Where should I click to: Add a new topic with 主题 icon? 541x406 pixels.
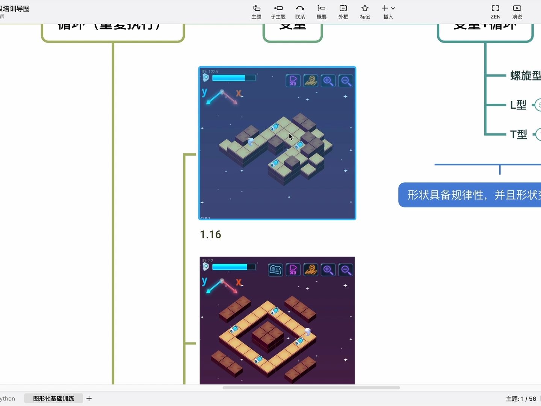pos(256,11)
